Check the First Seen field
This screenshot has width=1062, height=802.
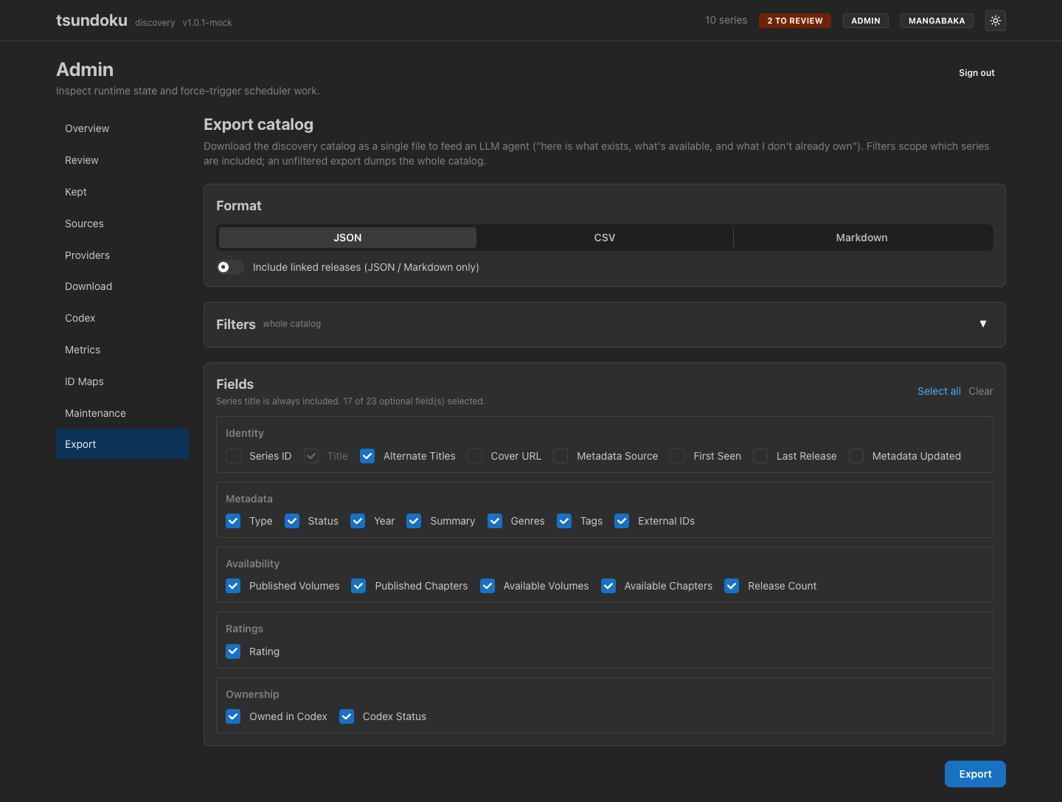coord(677,456)
